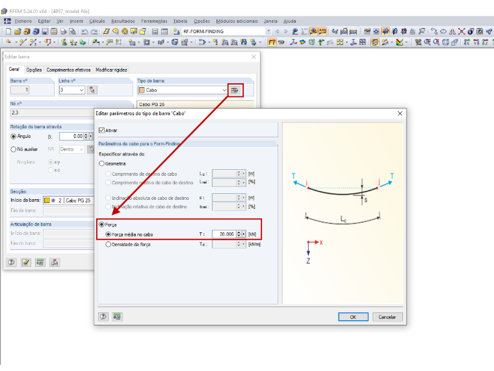Switch to the Comprimentos efetivos tab

[x=68, y=70]
